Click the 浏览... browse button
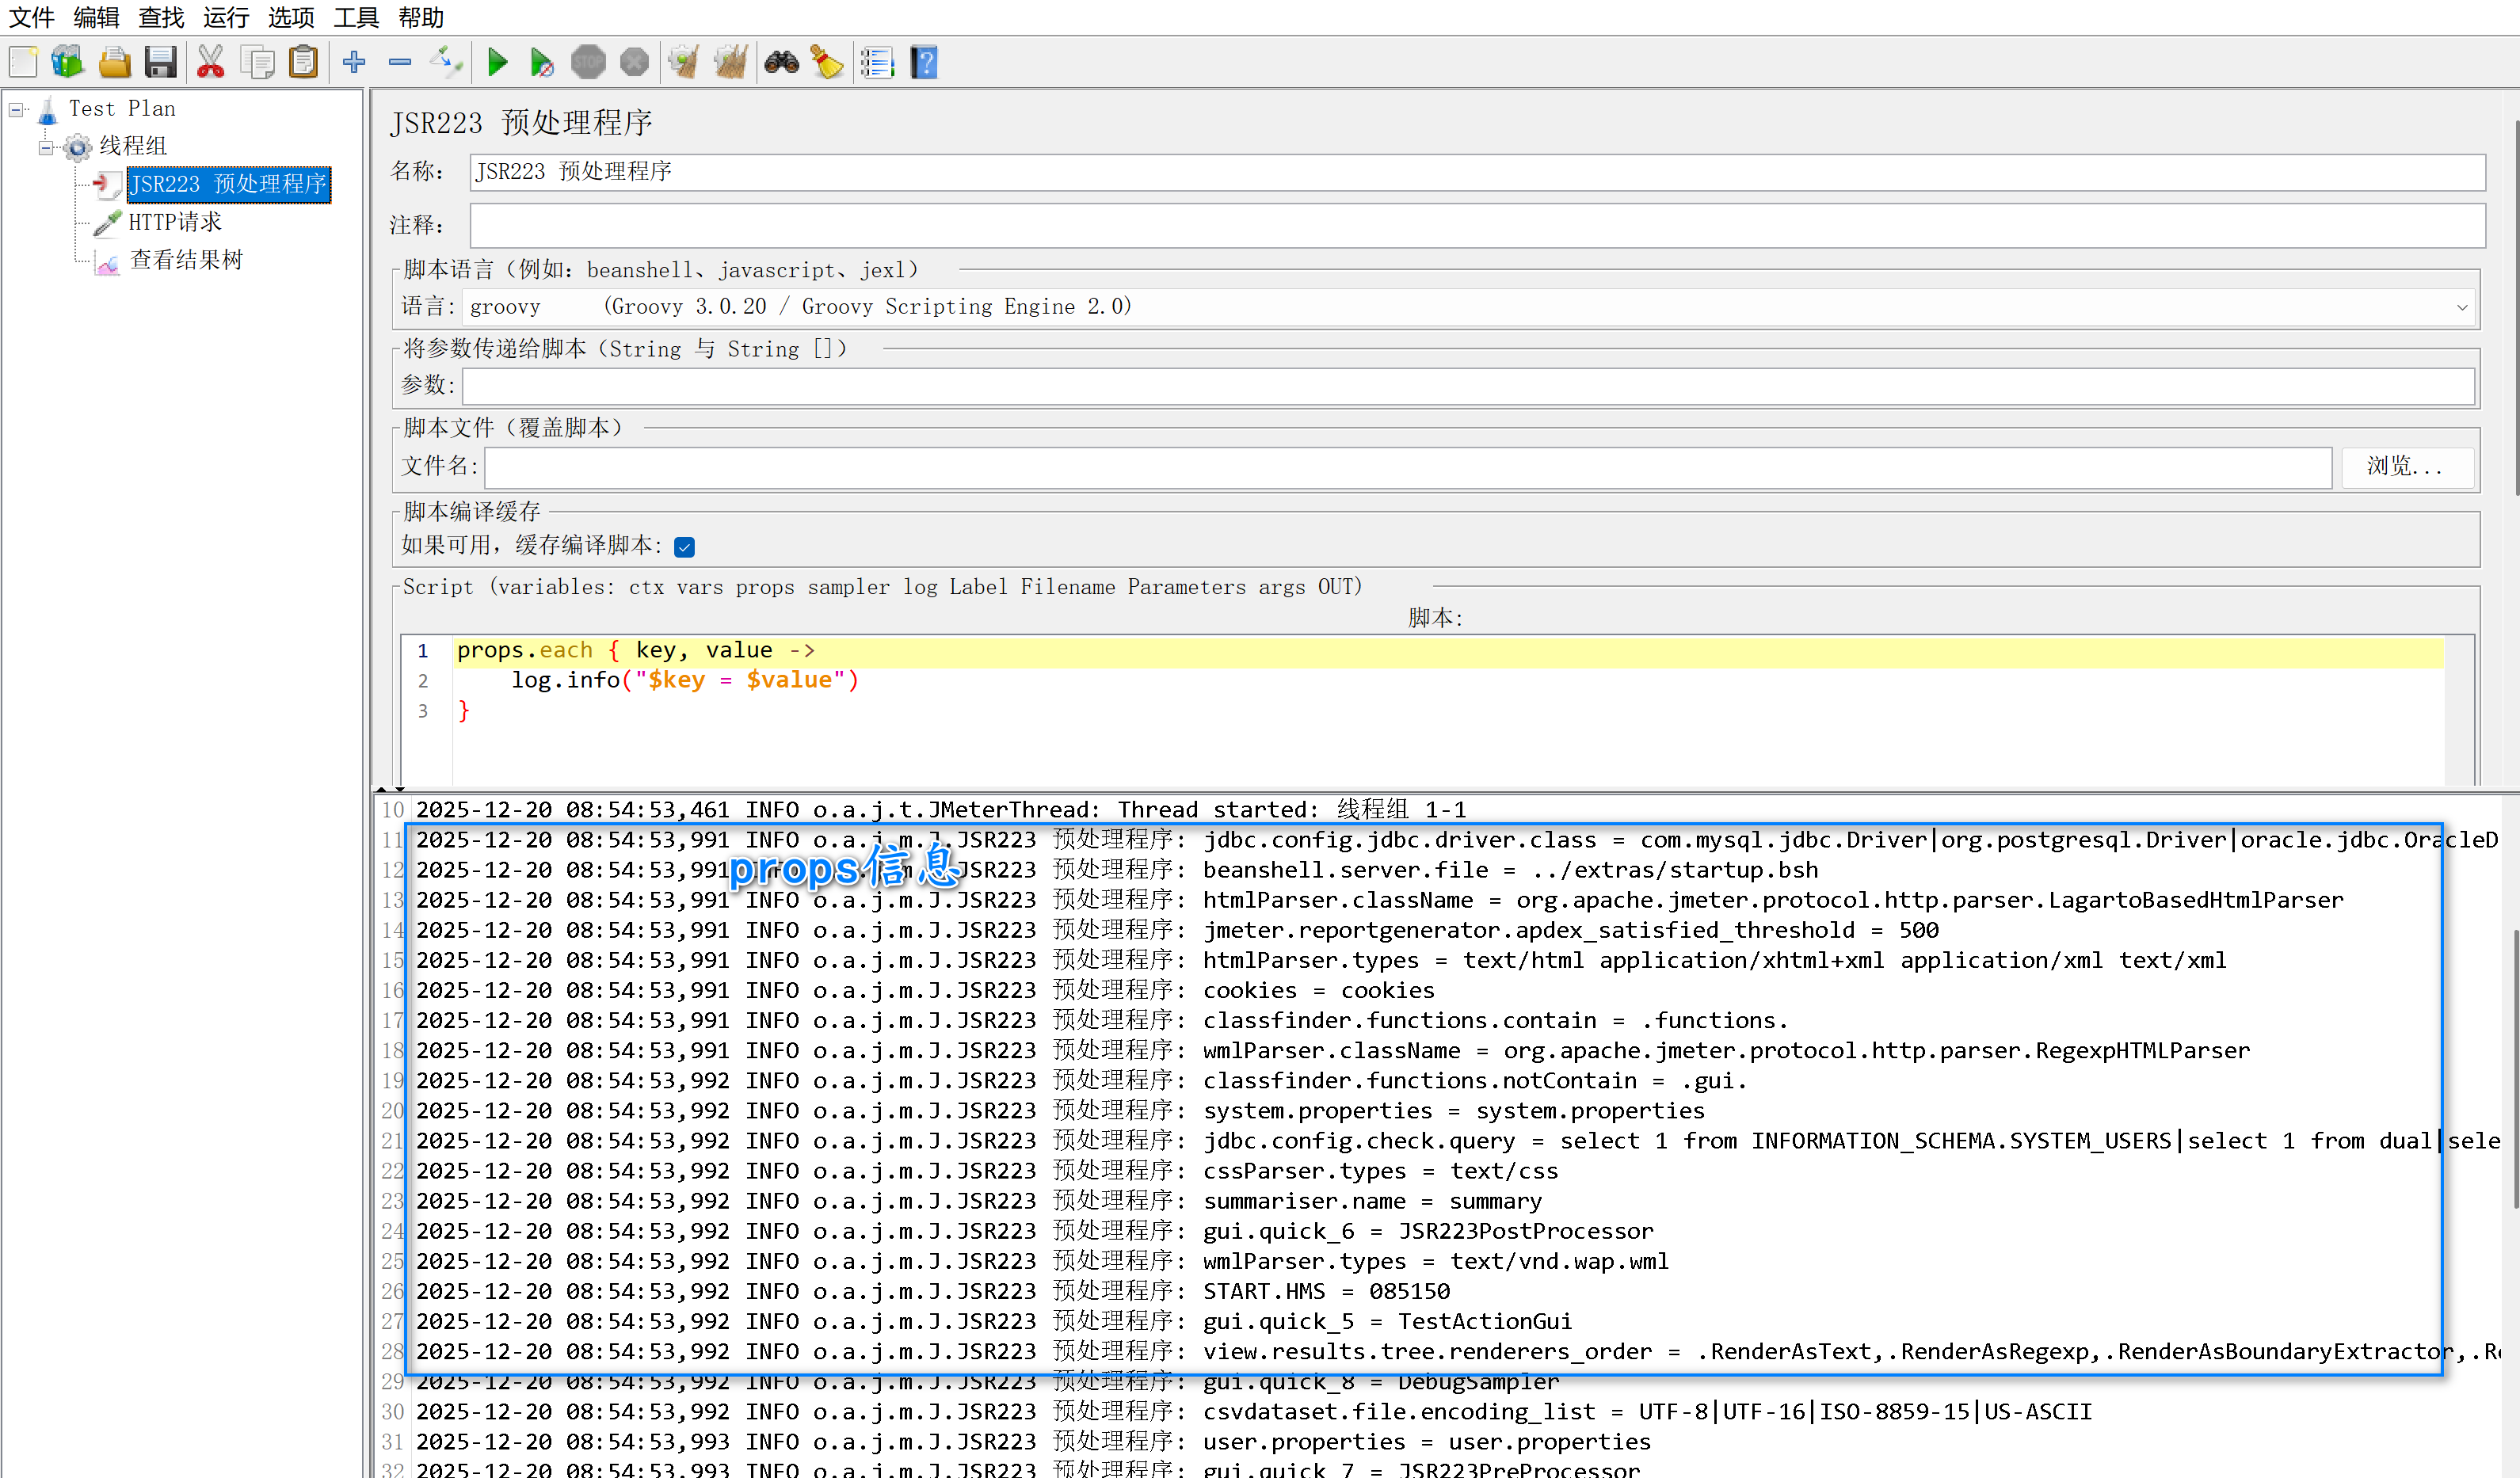The image size is (2520, 1478). click(2406, 467)
